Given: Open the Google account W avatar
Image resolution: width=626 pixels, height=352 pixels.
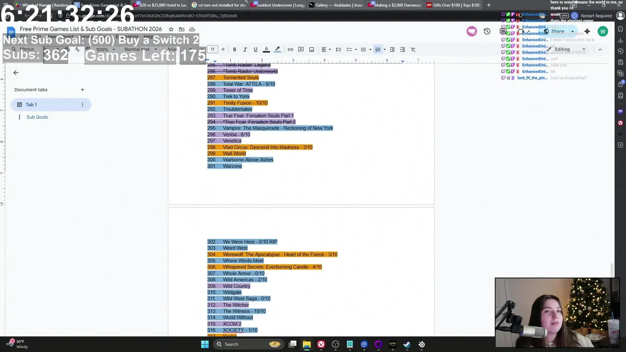Looking at the screenshot, I should pyautogui.click(x=603, y=31).
